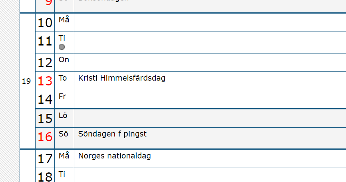Image resolution: width=346 pixels, height=182 pixels.
Task: Select date number 11
Action: [45, 42]
